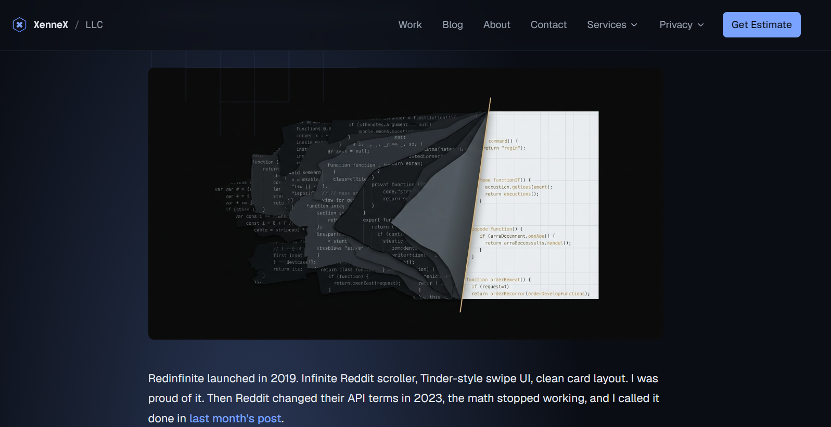Click the XenneX hexagon logo icon
Image resolution: width=831 pixels, height=427 pixels.
(19, 24)
